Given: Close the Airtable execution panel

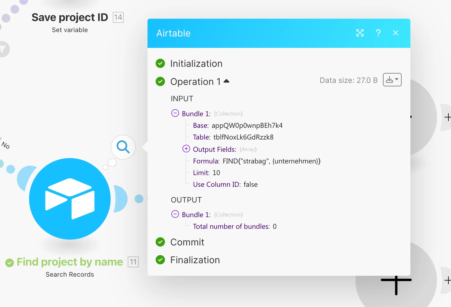Looking at the screenshot, I should (396, 33).
